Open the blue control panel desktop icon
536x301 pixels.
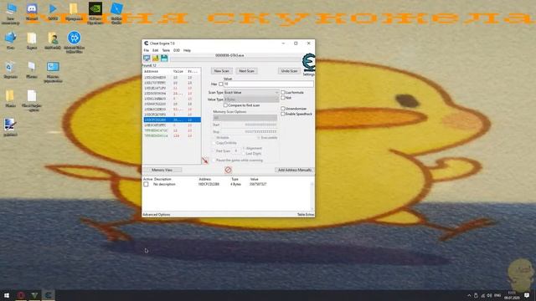click(x=53, y=72)
